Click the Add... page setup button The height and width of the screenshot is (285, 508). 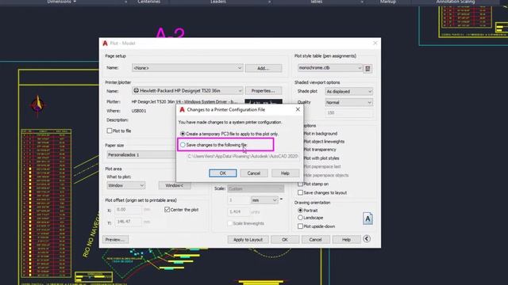[264, 68]
